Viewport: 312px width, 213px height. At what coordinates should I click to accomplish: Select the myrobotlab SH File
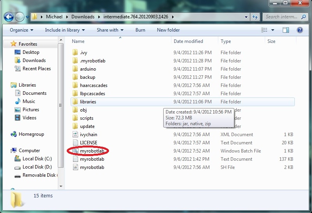click(92, 167)
